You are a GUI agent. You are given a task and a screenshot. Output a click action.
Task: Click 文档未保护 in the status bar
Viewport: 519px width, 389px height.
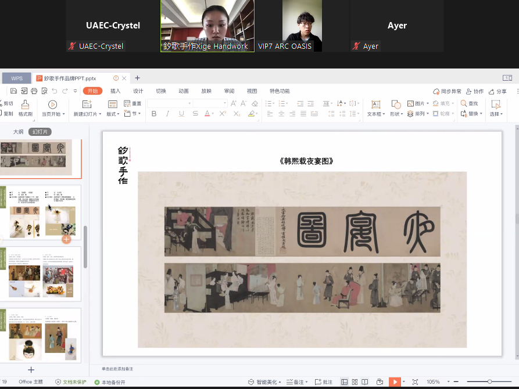71,382
